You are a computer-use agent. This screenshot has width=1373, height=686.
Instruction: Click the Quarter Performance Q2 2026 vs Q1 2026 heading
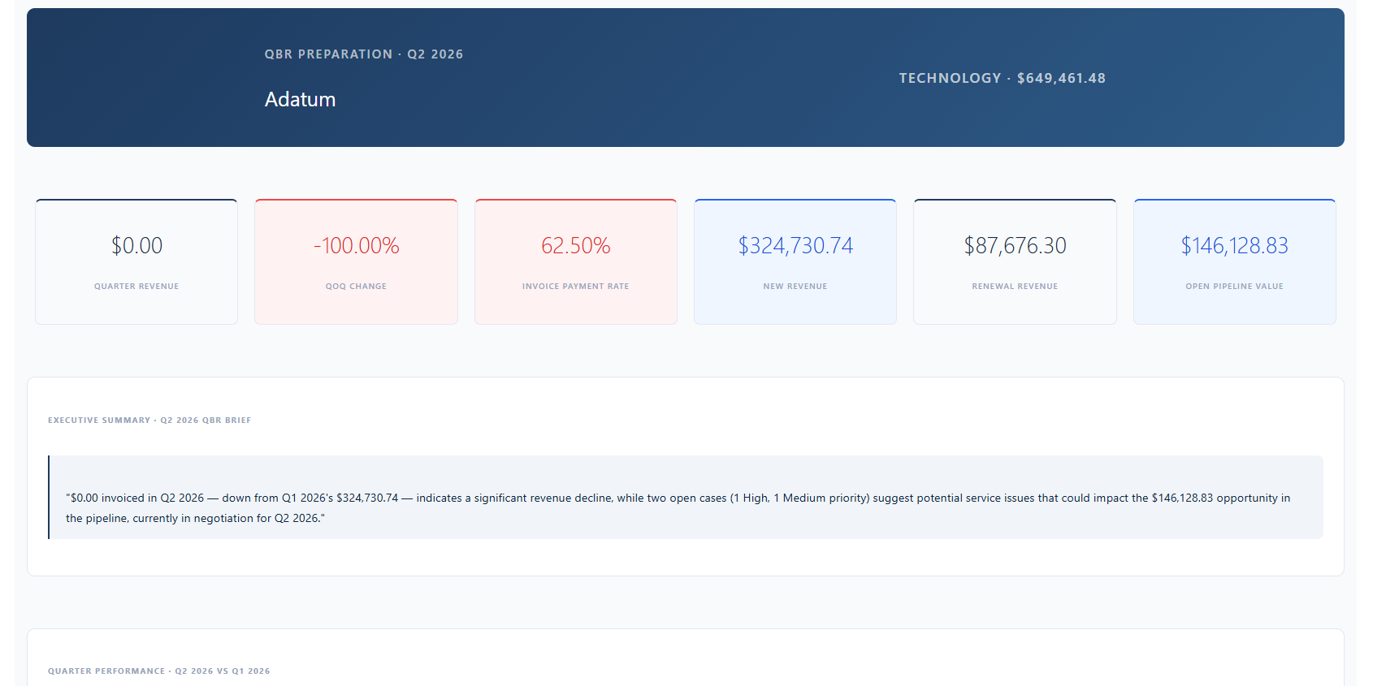tap(159, 671)
